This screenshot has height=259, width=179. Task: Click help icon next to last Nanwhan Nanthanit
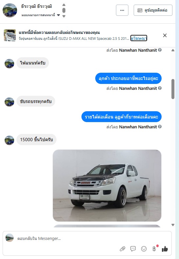160,127
